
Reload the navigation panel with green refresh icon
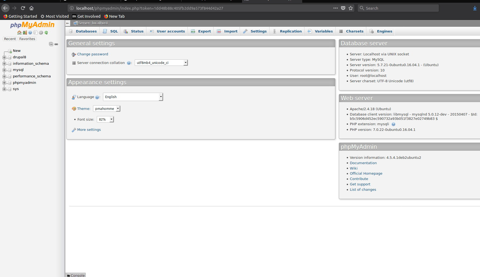pos(46,33)
